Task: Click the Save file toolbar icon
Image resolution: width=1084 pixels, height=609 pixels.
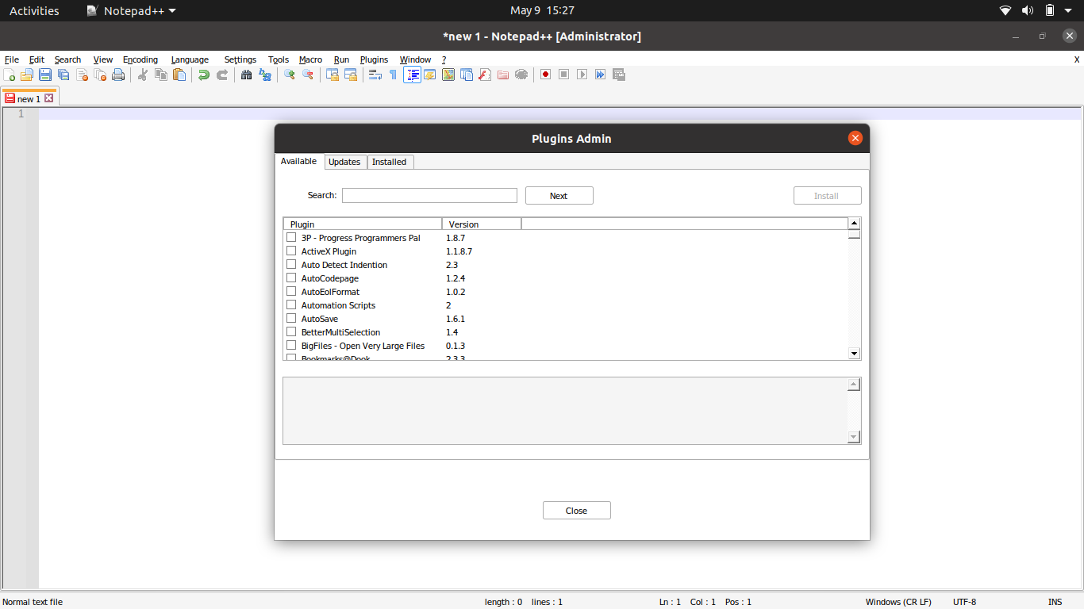Action: [x=45, y=75]
